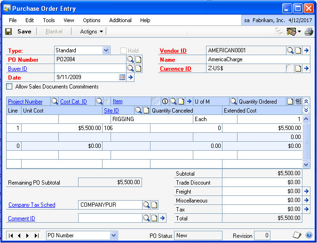Click into the Comment ID field
Screen dimensions: 317x243
pyautogui.click(x=110, y=218)
